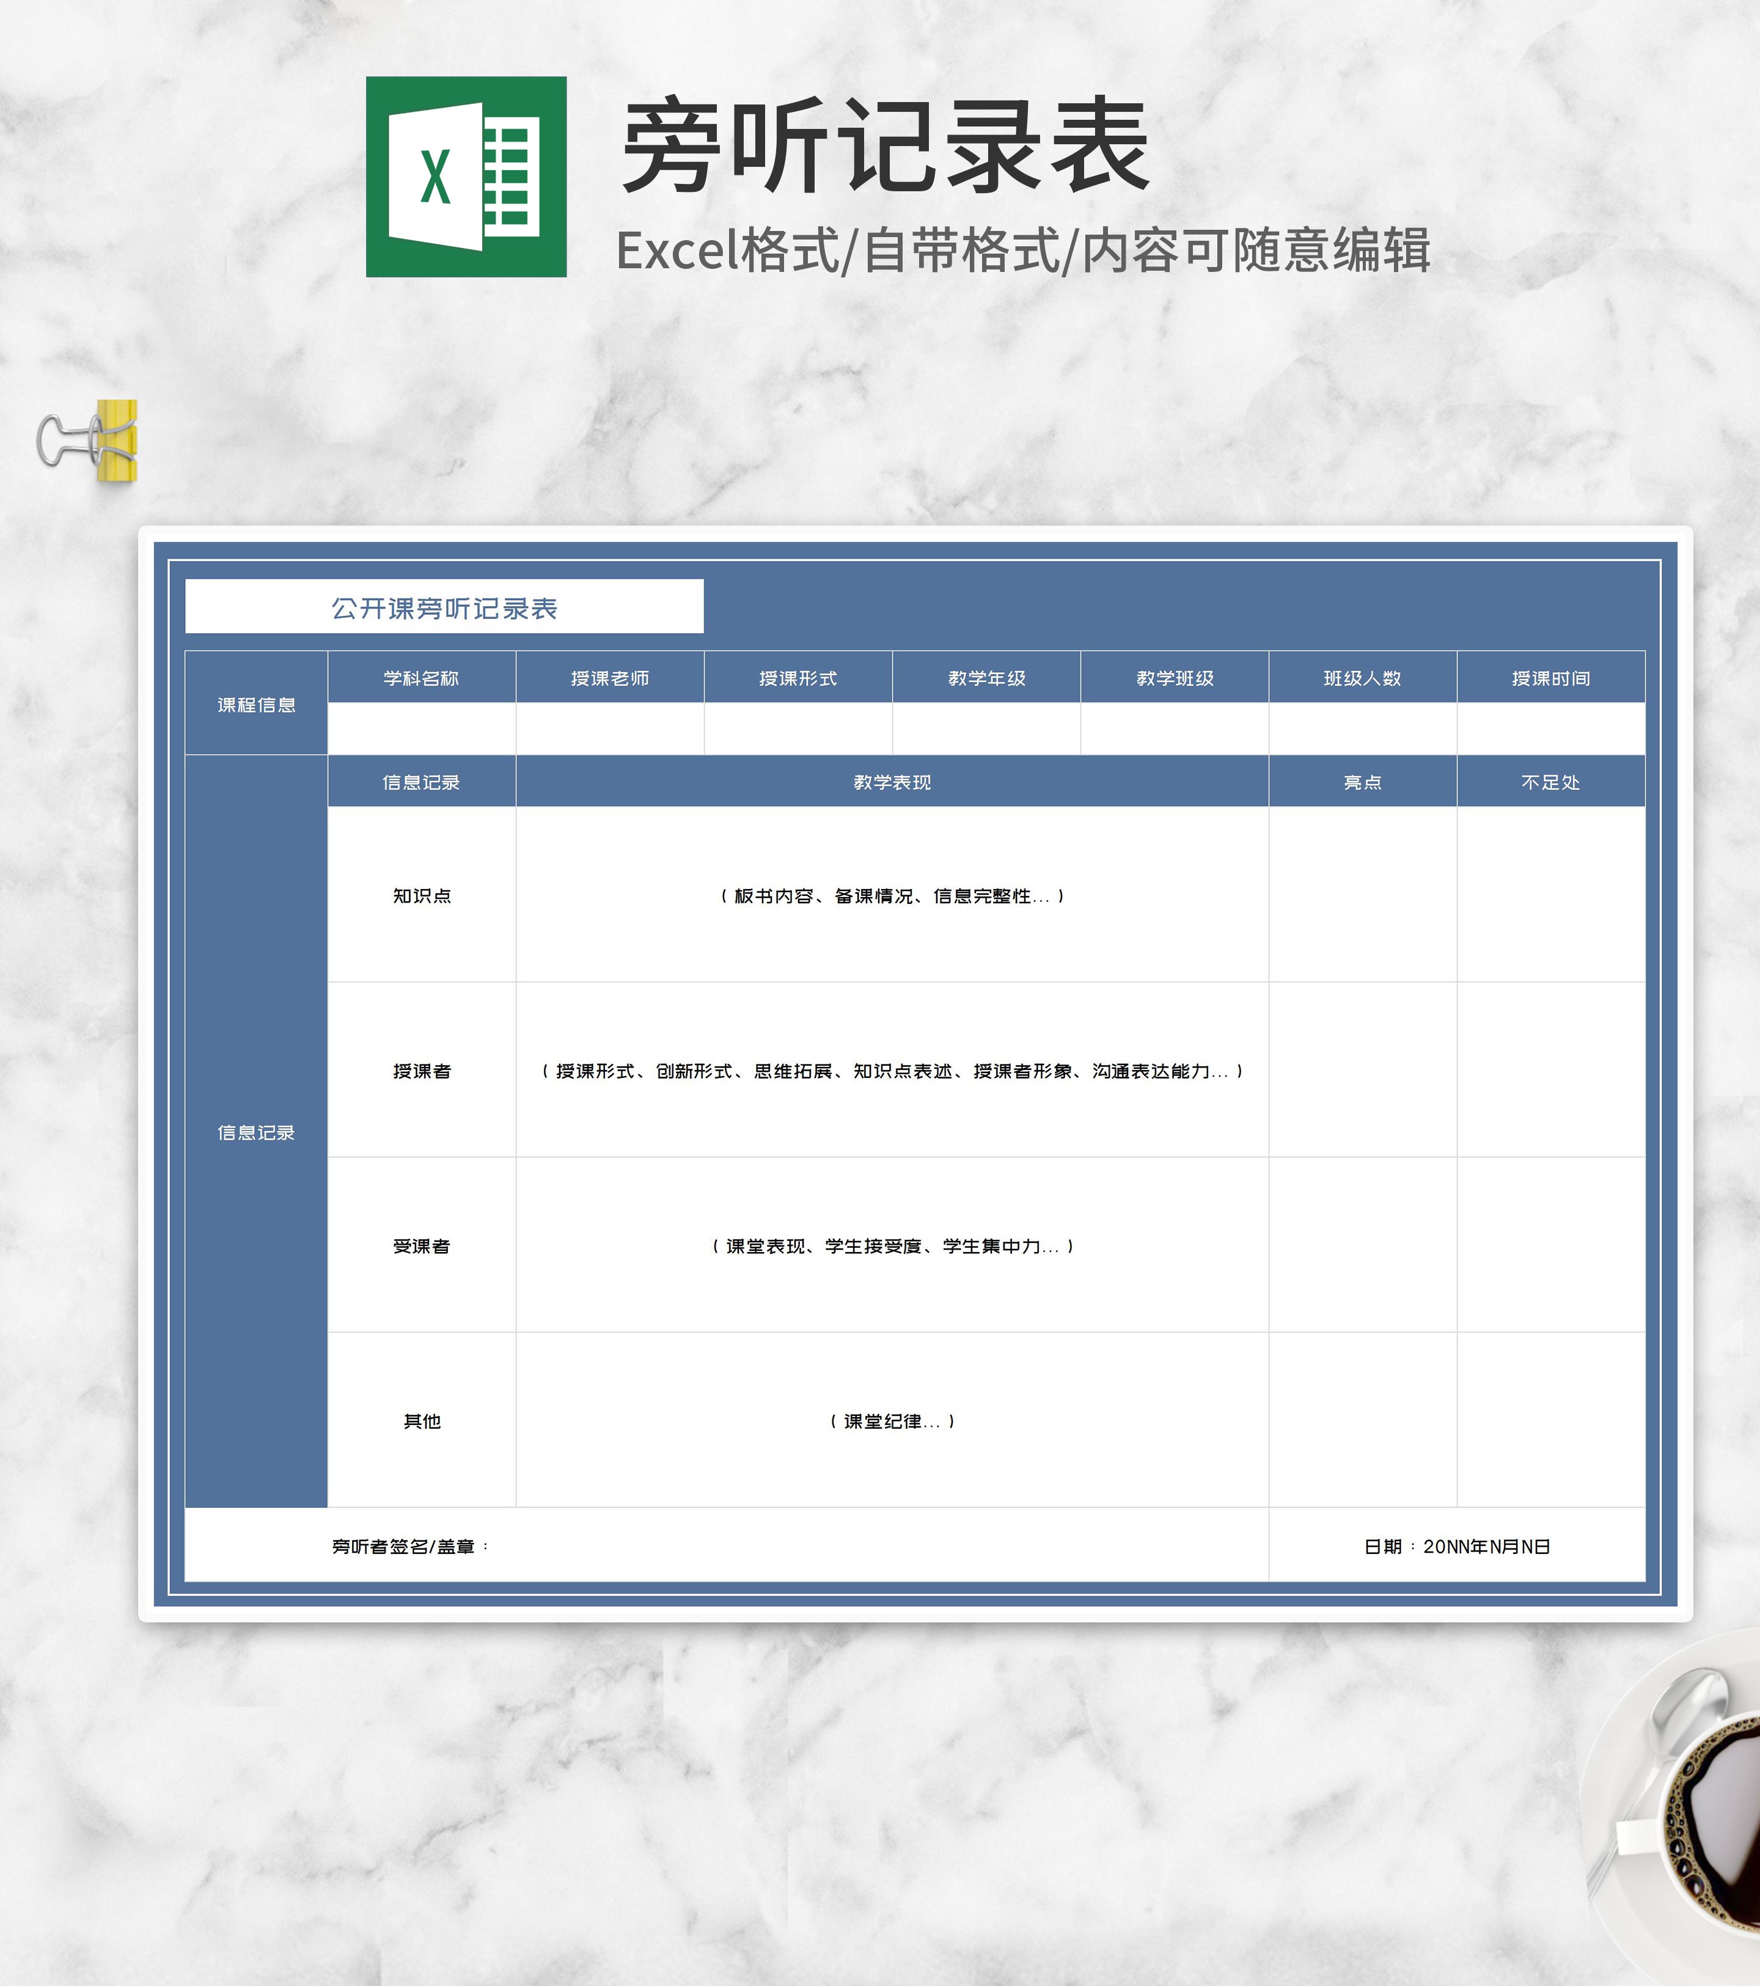The width and height of the screenshot is (1760, 1986).
Task: Click the 亮点 column header
Action: (x=1363, y=781)
